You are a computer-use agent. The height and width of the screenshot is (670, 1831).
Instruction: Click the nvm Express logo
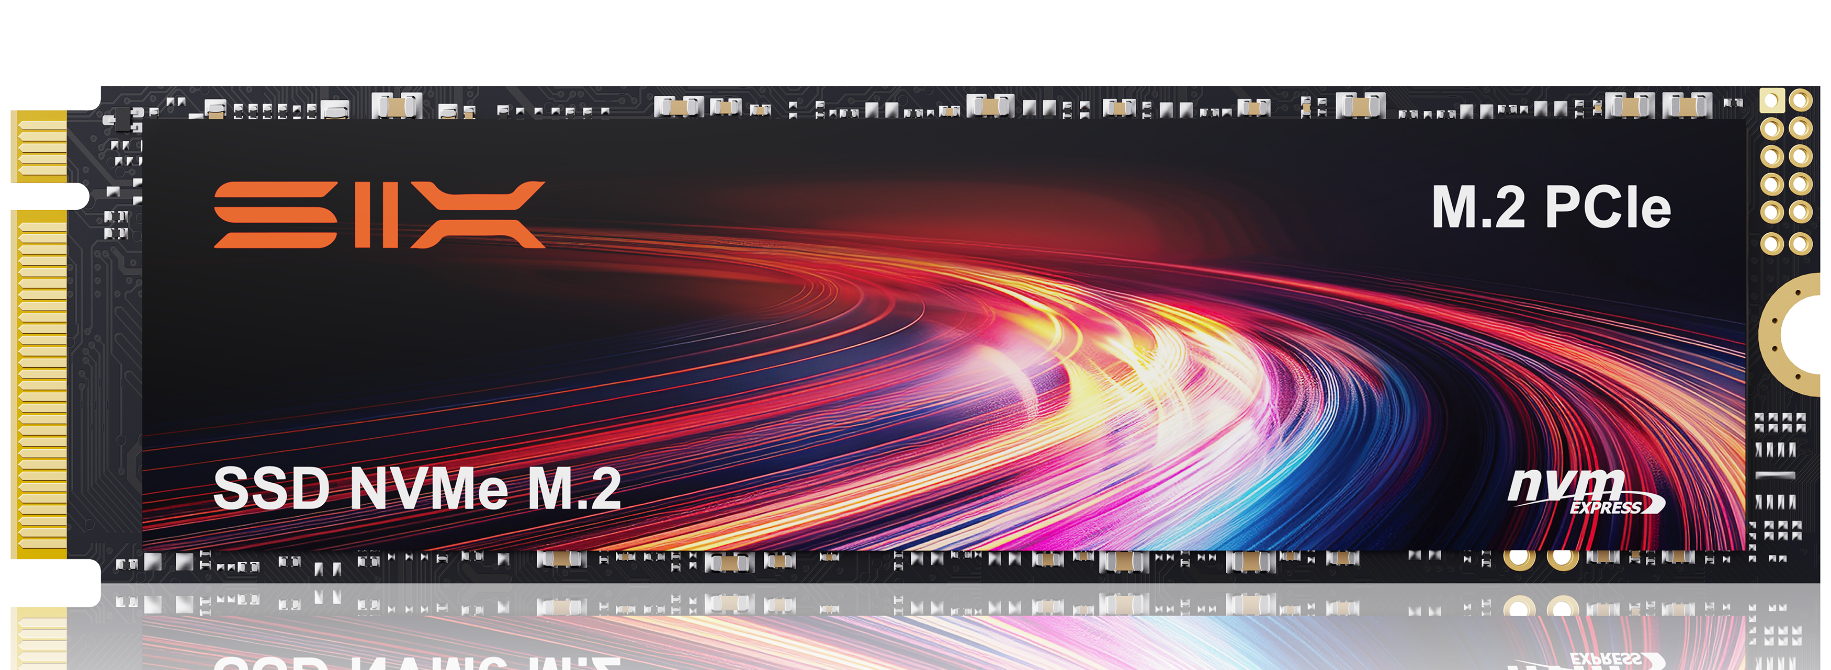tap(1585, 492)
